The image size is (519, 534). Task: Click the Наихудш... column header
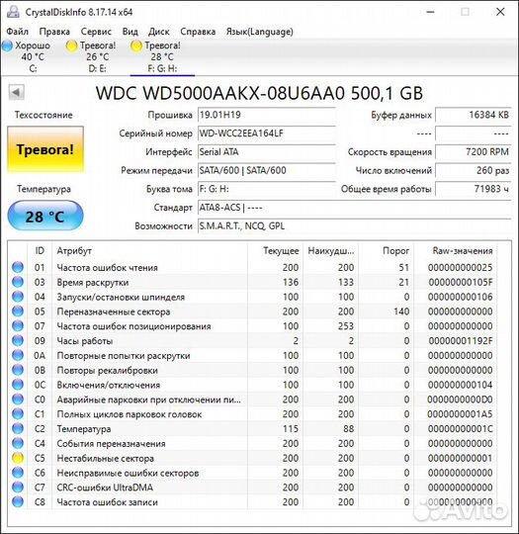pos(330,251)
